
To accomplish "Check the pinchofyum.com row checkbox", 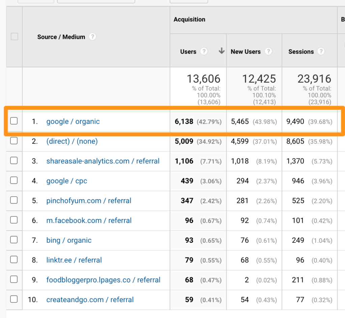I will tap(14, 200).
